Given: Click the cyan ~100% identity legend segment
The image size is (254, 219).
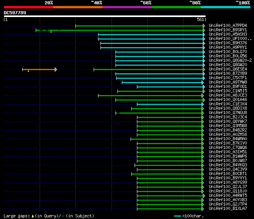Looking at the screenshot, I should tap(225, 7).
